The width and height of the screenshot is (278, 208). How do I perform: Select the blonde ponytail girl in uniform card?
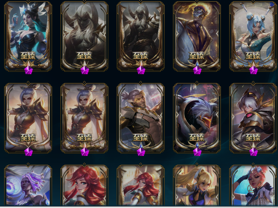[197, 185]
